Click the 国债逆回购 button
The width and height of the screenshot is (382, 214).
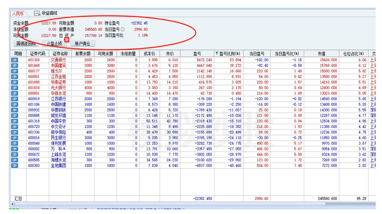tap(26, 44)
